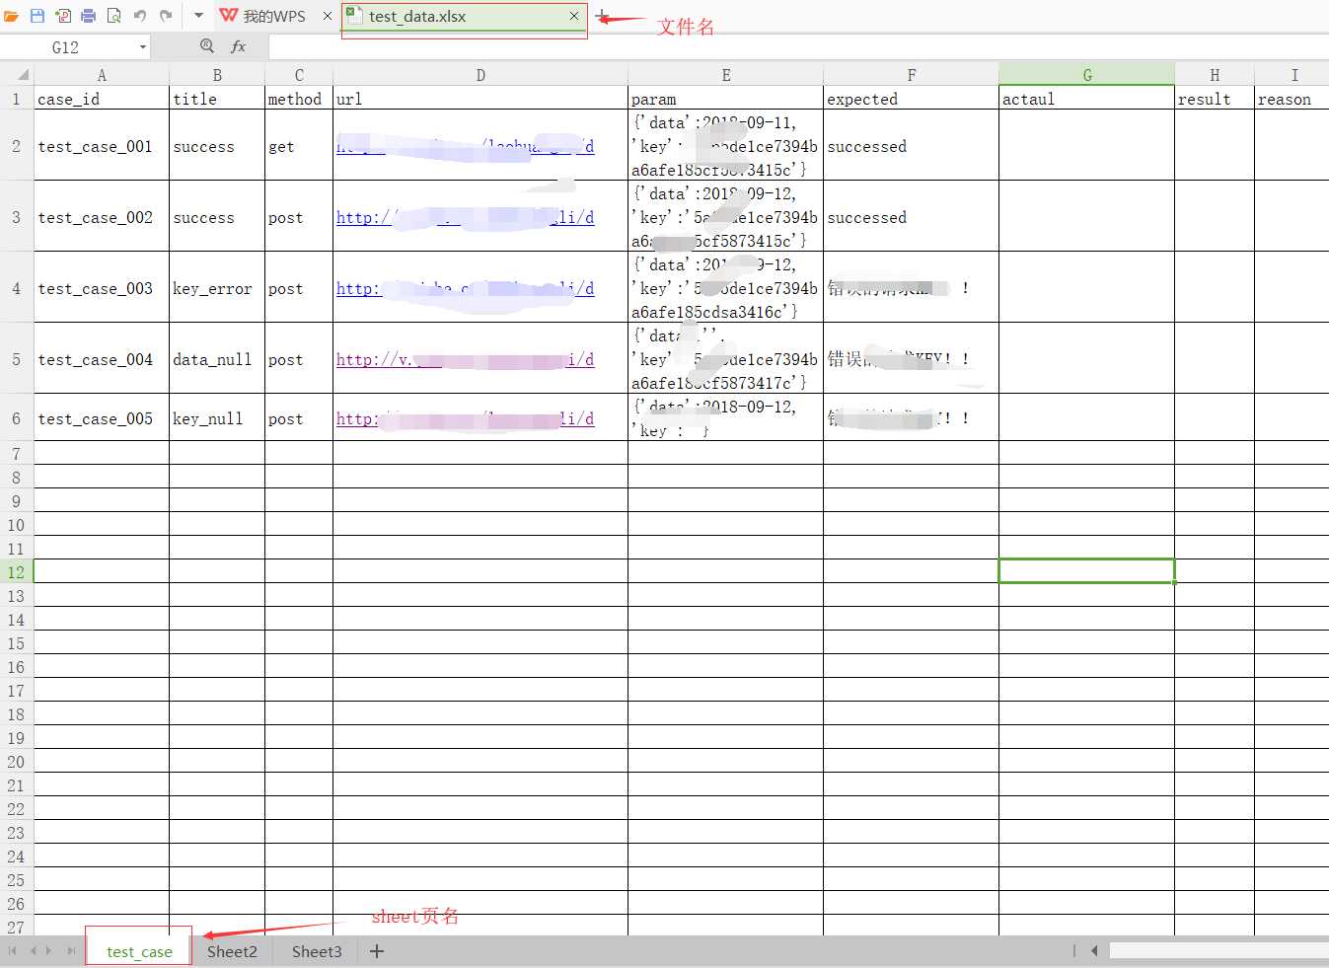Image resolution: width=1329 pixels, height=968 pixels.
Task: Select column G header
Action: pos(1086,75)
